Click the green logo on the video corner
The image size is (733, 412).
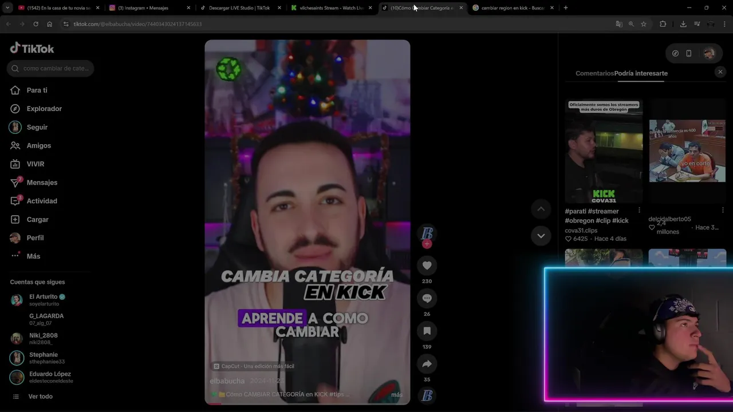(x=228, y=69)
